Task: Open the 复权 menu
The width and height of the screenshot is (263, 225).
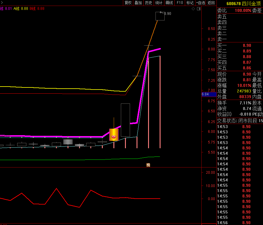Action: pos(128,3)
